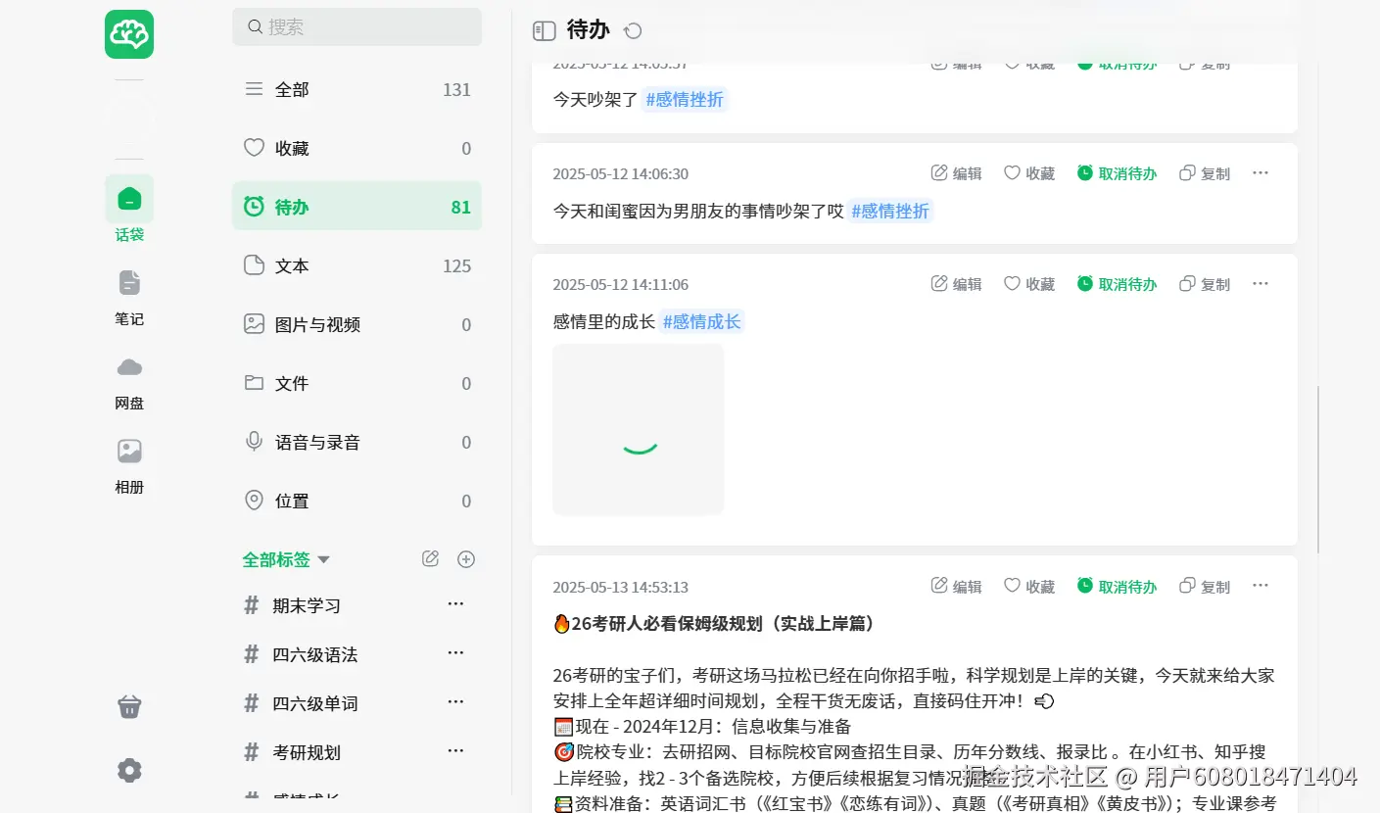Click 取消待办 on the 14:11:06 note

[x=1117, y=284]
